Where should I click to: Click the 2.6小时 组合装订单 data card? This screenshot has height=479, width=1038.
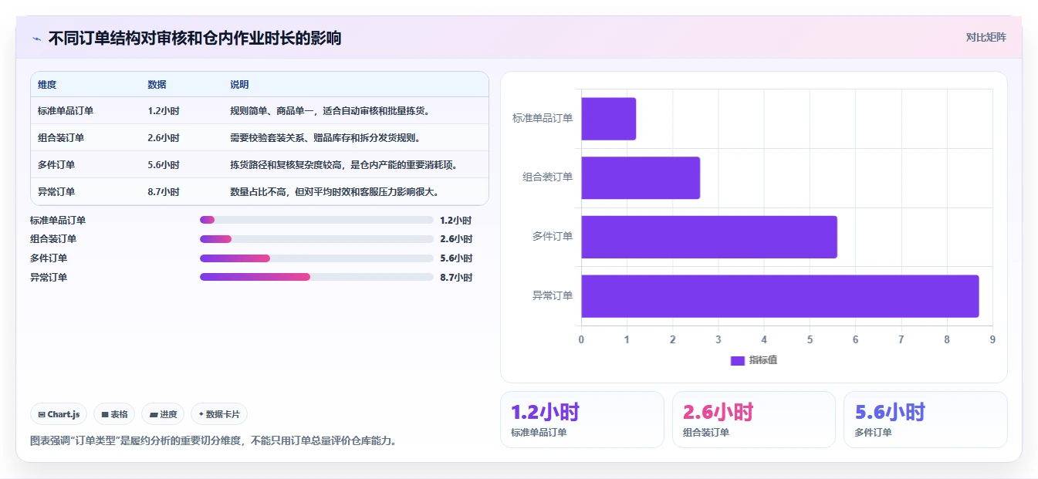pyautogui.click(x=754, y=420)
